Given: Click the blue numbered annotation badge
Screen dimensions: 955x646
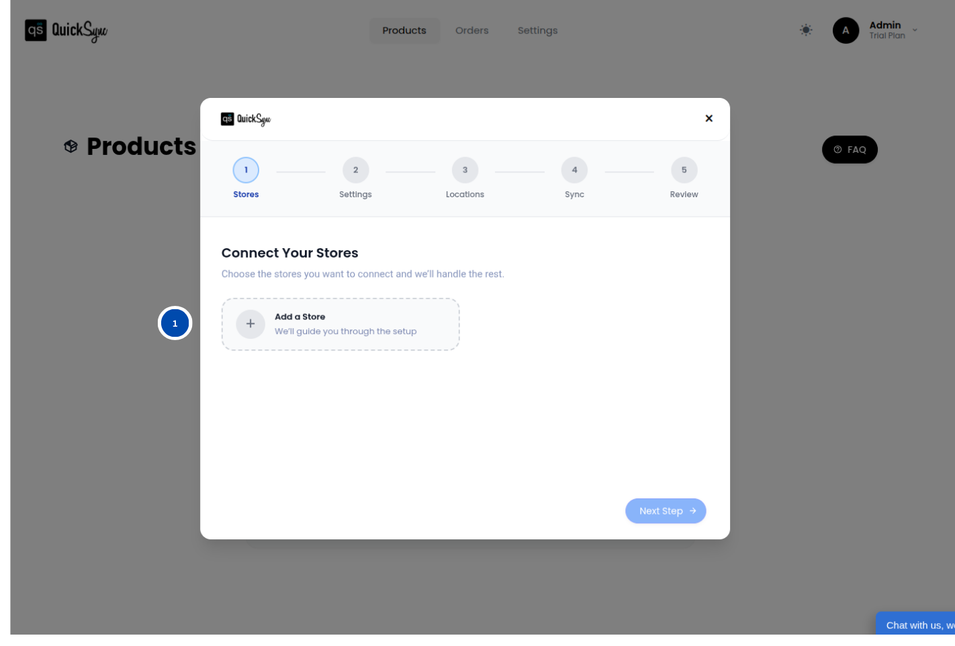Looking at the screenshot, I should (x=175, y=323).
